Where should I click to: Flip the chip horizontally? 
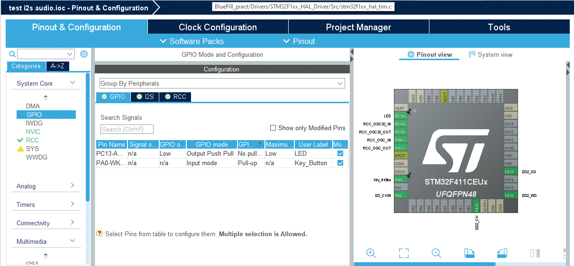535,253
